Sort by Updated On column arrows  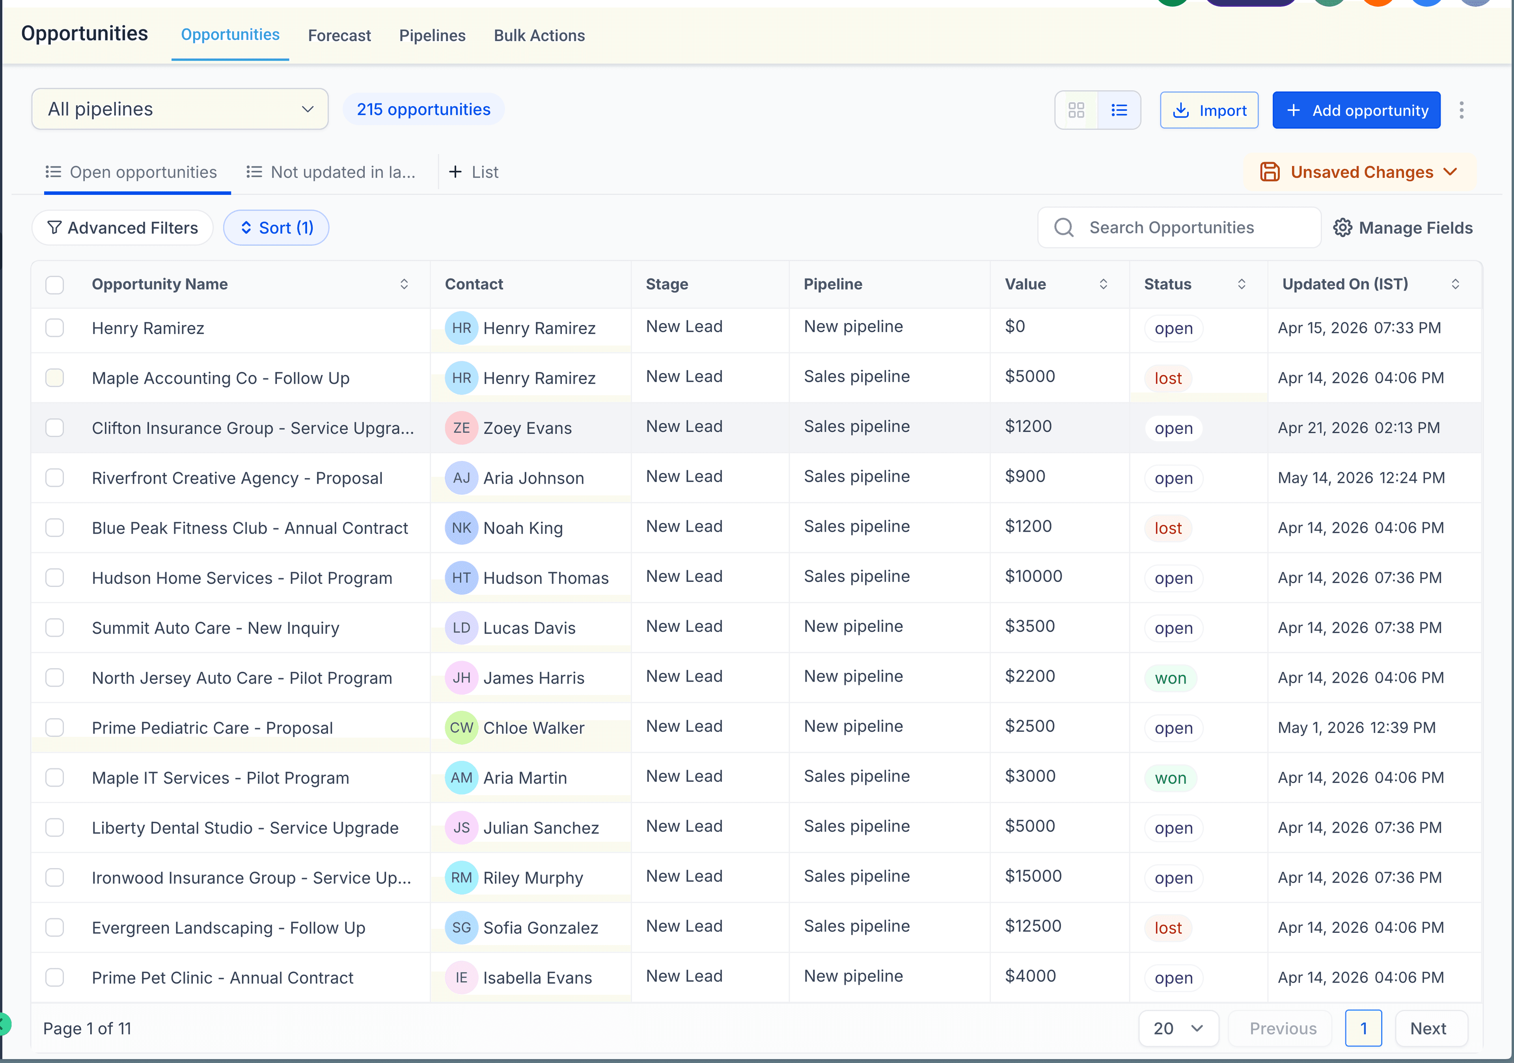(x=1455, y=284)
